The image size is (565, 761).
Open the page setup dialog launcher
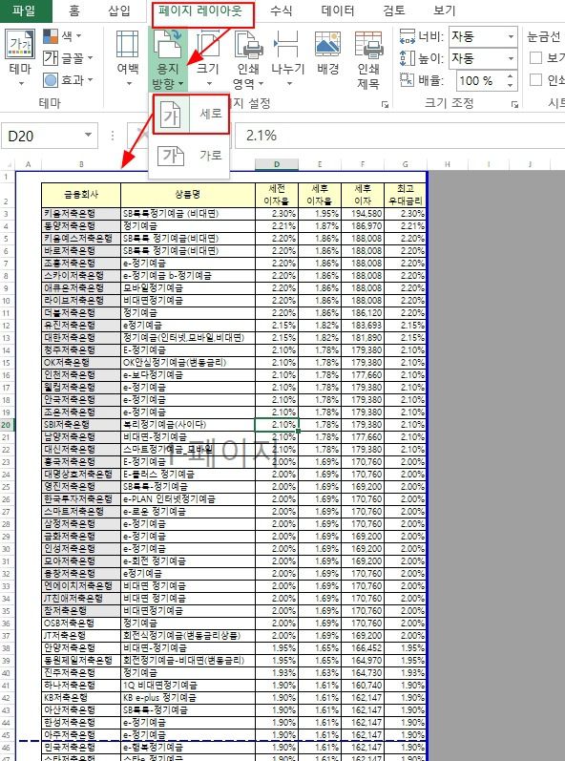385,104
